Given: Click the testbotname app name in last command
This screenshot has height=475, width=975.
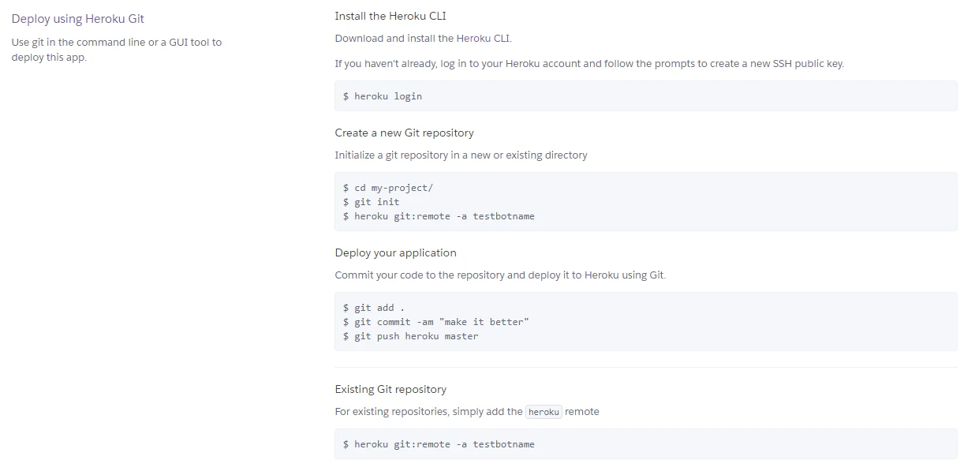Looking at the screenshot, I should (x=504, y=444).
